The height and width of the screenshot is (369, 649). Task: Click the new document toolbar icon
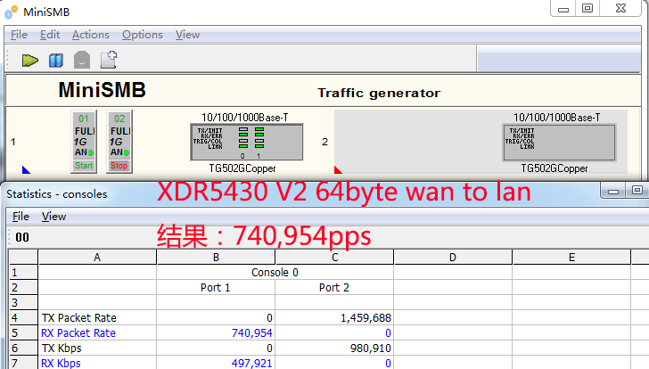[109, 60]
